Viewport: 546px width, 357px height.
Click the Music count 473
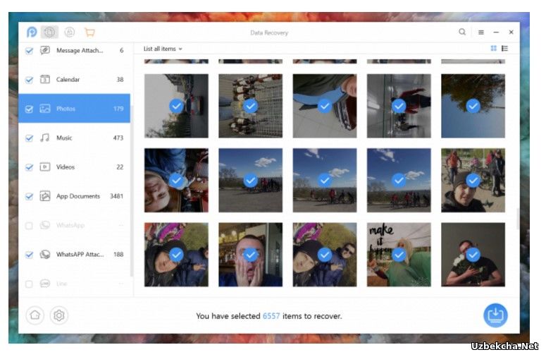click(x=118, y=138)
